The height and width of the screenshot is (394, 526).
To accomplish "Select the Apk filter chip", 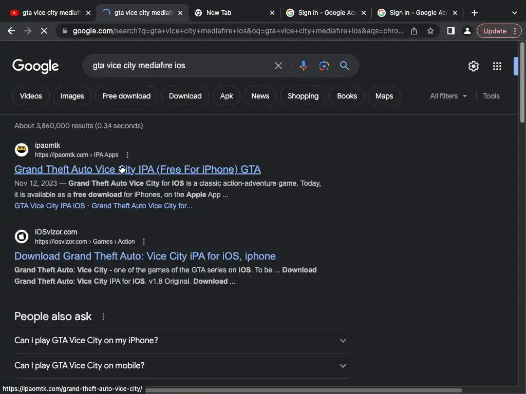I will coord(227,96).
